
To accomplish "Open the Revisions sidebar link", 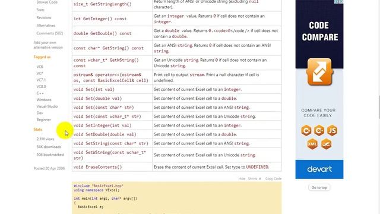I will click(x=44, y=18).
